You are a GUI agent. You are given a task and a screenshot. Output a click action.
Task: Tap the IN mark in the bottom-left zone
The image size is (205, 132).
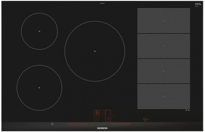(x=39, y=88)
